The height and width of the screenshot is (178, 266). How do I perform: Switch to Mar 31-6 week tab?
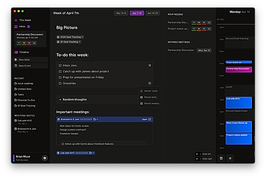coord(121,13)
